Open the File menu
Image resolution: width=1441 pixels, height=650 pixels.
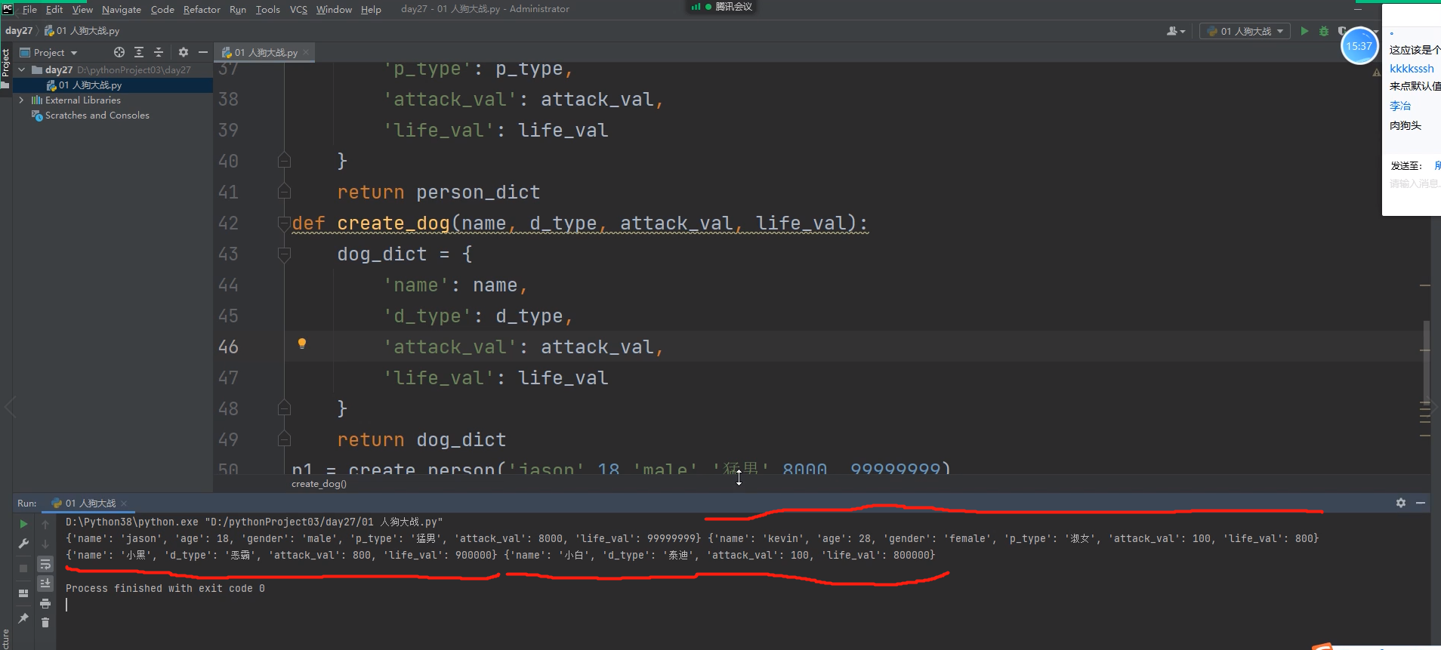click(29, 9)
